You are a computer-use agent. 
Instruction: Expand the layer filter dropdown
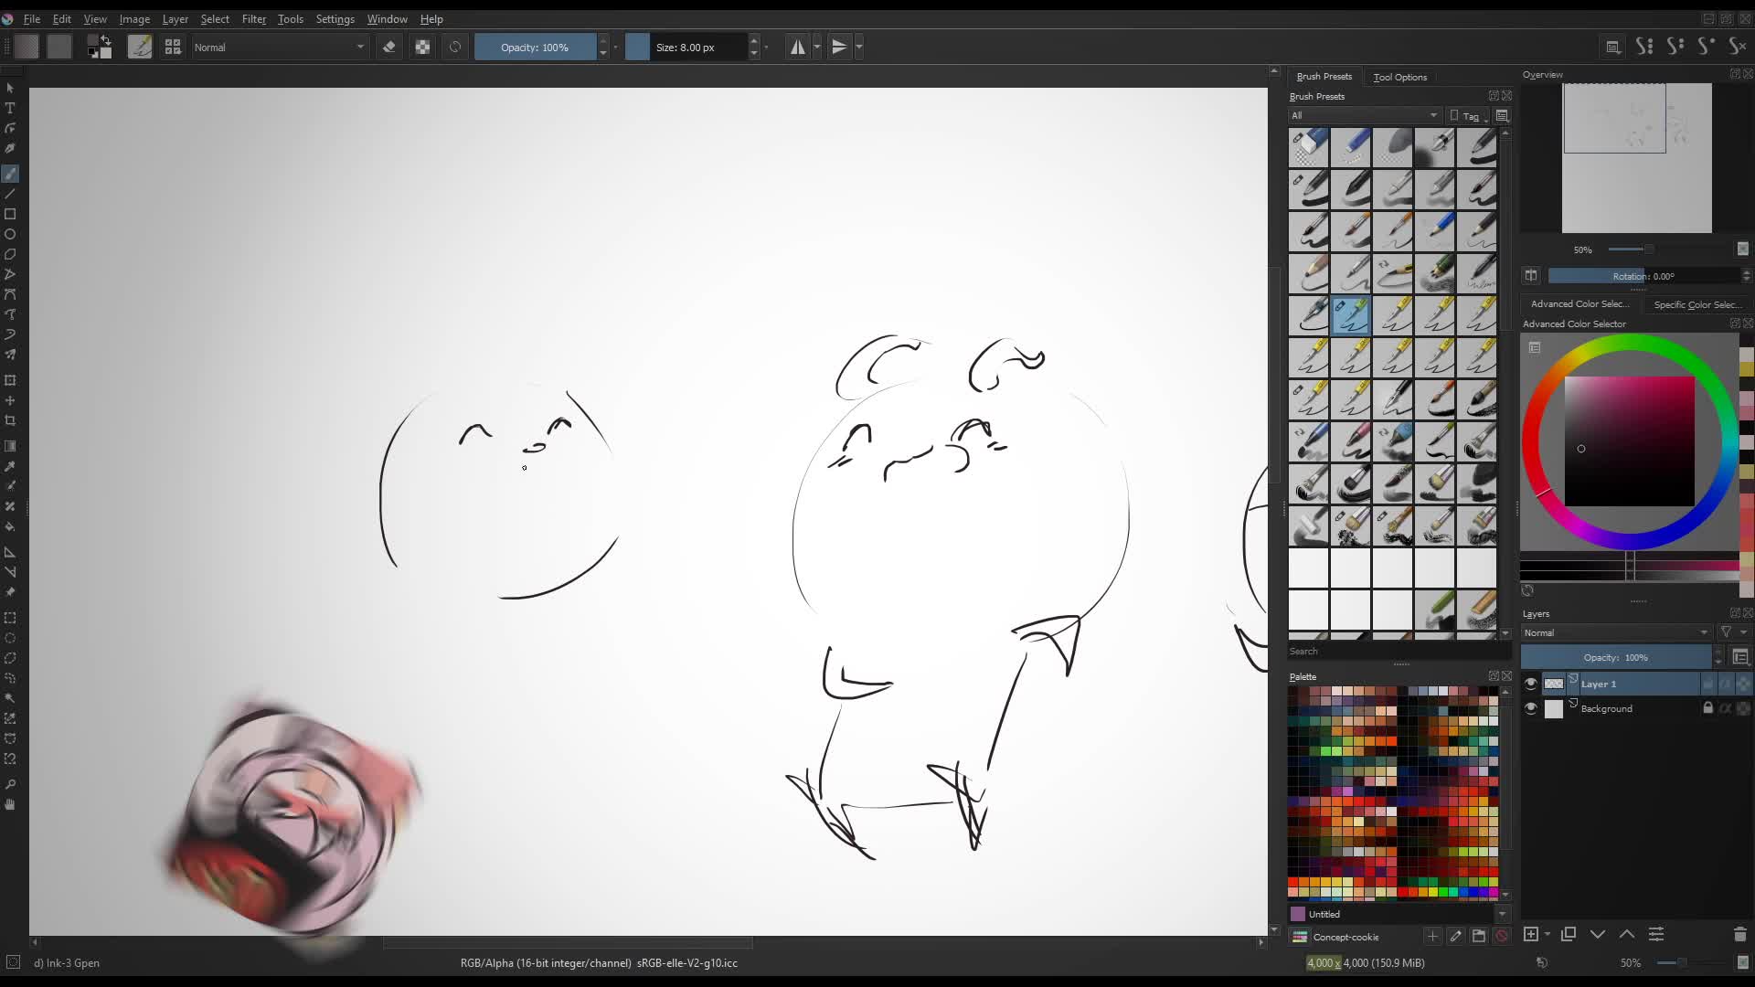tap(1733, 632)
